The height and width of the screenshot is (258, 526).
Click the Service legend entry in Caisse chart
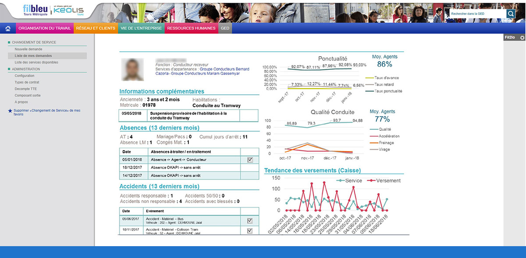click(x=349, y=181)
